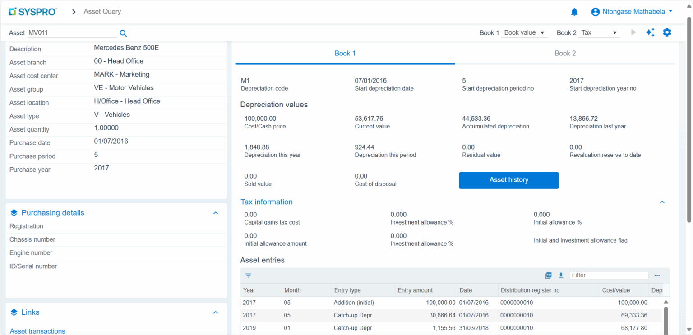Select the Book 1 tab

pos(345,53)
